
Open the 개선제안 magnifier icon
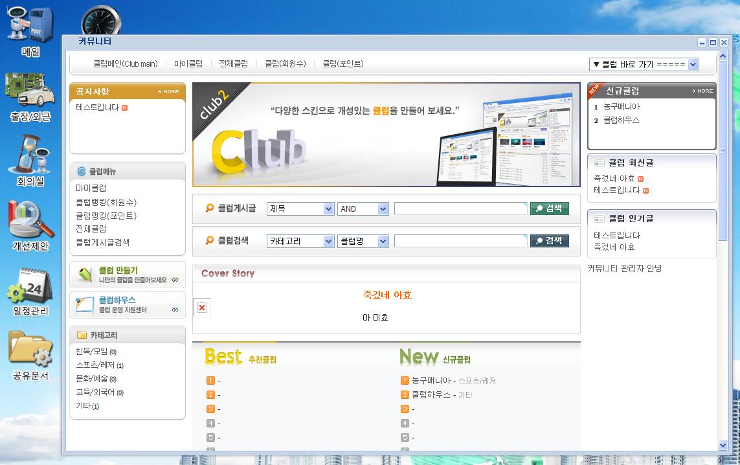(x=30, y=220)
